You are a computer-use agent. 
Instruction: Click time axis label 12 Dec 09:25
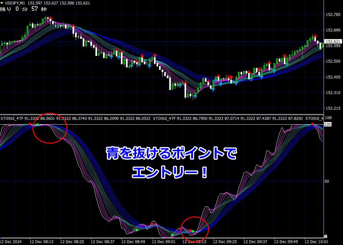click(225, 242)
